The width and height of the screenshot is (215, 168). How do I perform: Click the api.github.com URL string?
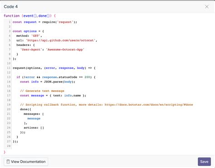tap(61, 41)
